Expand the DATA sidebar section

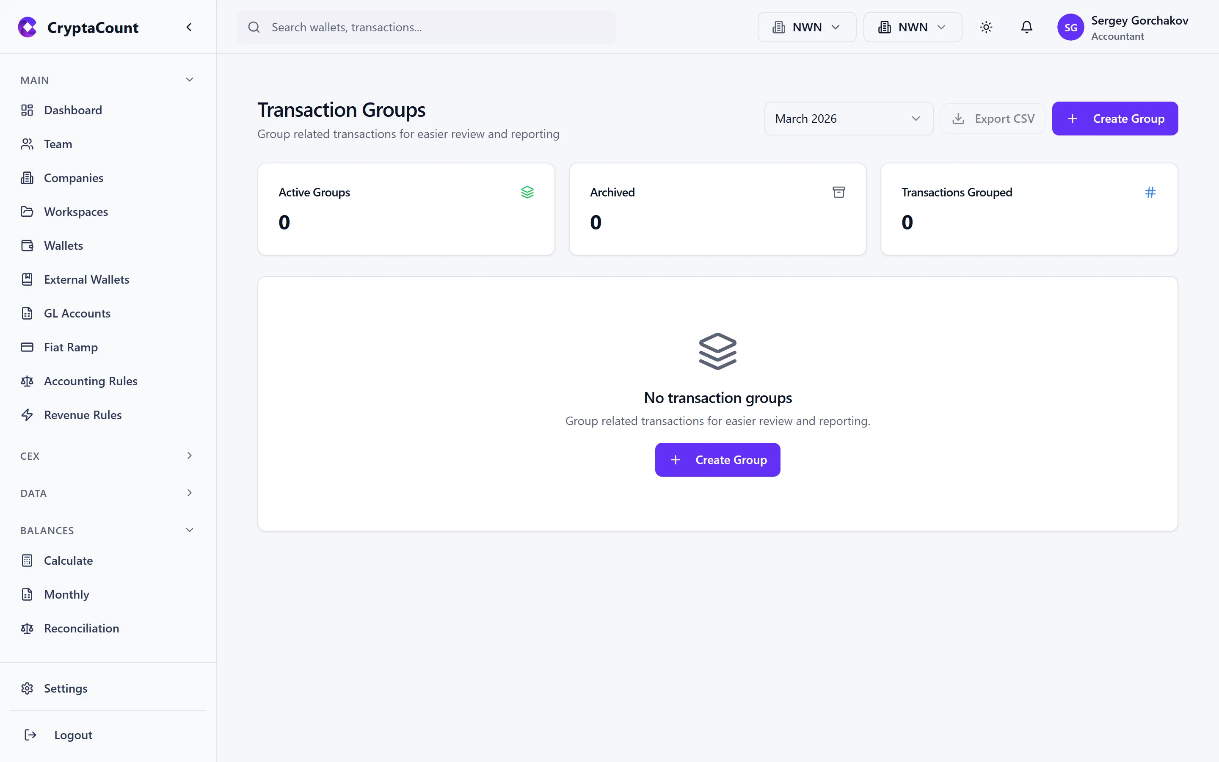coord(107,493)
